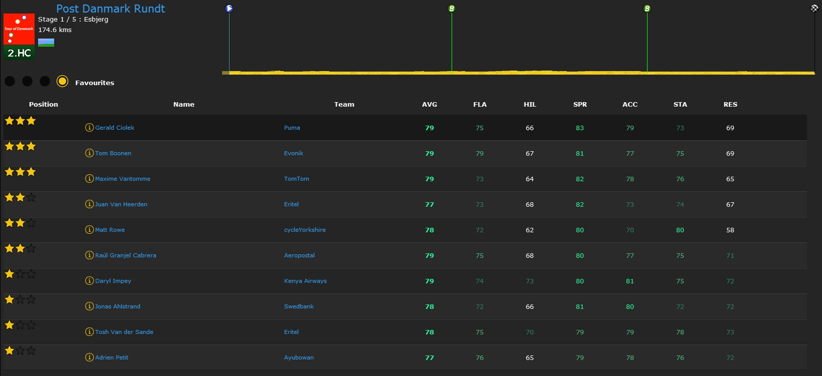Open rider Jonas Ahlstrand's profile link
Viewport: 822px width, 376px height.
coord(118,306)
